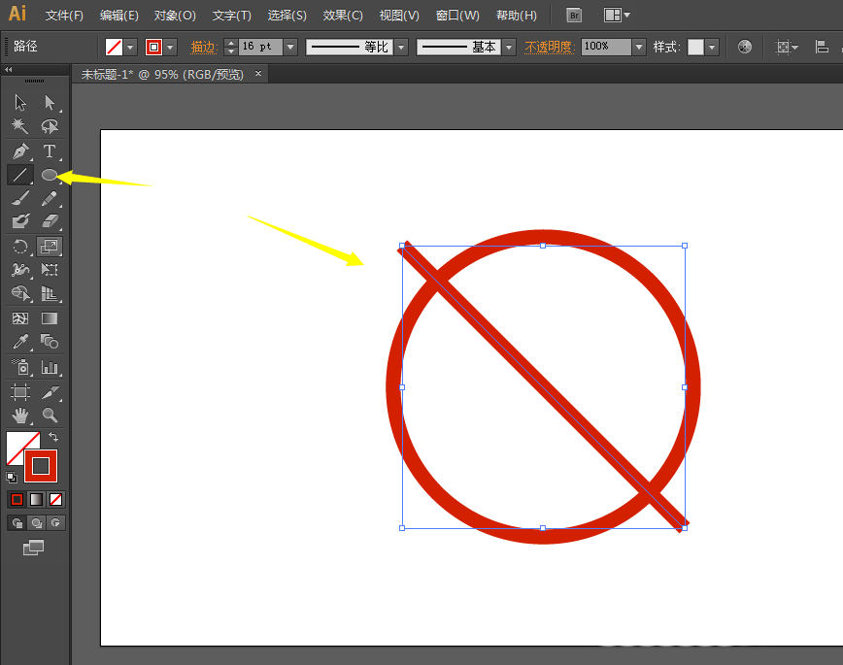843x665 pixels.
Task: Select the Magic Wand tool
Action: coord(19,126)
